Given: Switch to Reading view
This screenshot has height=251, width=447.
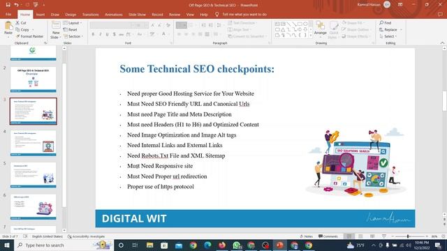Looking at the screenshot, I should tap(372, 236).
